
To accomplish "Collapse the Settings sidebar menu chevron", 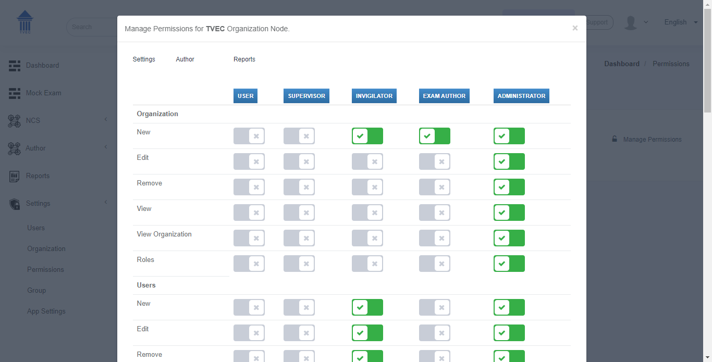I will point(106,203).
